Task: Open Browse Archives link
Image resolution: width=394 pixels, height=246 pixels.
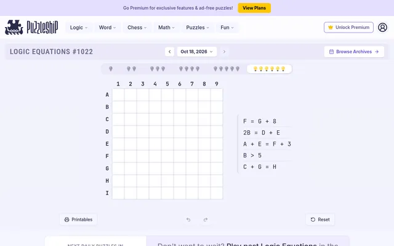Action: click(354, 52)
